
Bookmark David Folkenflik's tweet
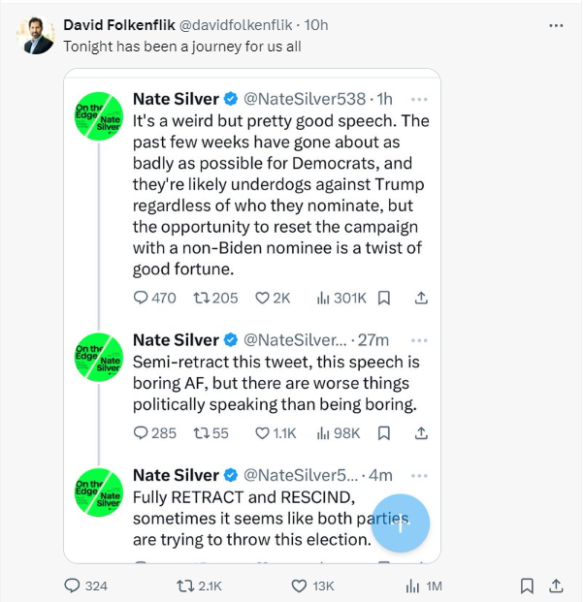pyautogui.click(x=527, y=586)
